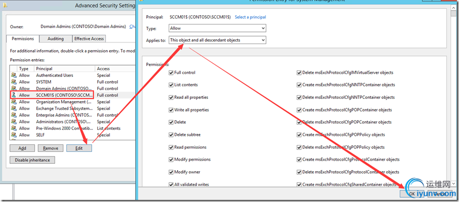459x202 pixels.
Task: Select the Domain Admins principal entry
Action: tap(72, 88)
